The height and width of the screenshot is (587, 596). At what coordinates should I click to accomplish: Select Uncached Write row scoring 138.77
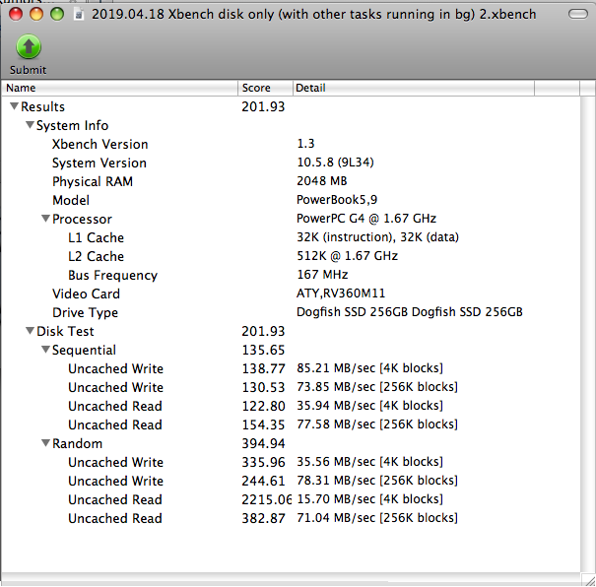click(x=291, y=368)
